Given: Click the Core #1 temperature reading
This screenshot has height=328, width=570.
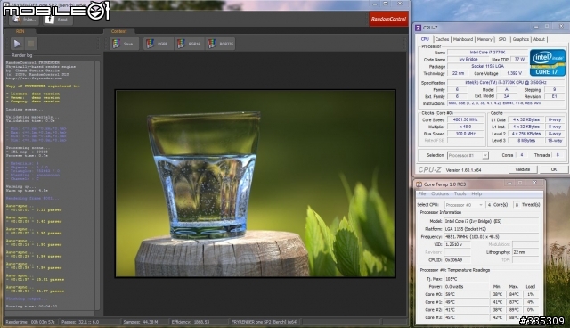Looking at the screenshot, I should pyautogui.click(x=467, y=302).
